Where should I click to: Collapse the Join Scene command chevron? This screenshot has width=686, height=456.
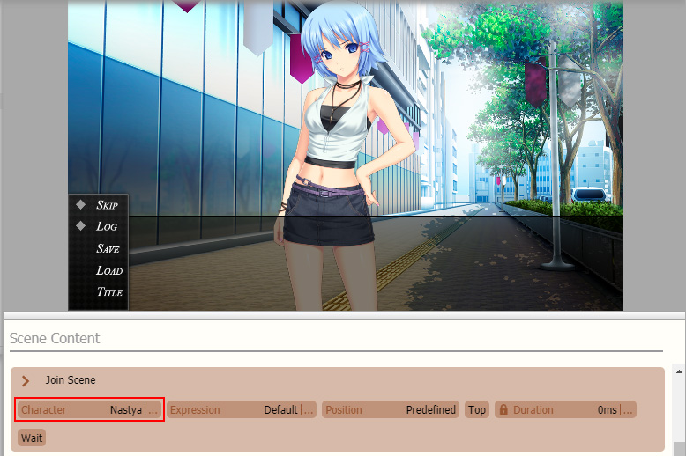26,381
